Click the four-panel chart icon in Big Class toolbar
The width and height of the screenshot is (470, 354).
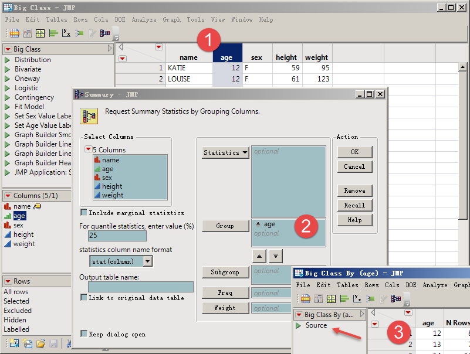[x=40, y=33]
